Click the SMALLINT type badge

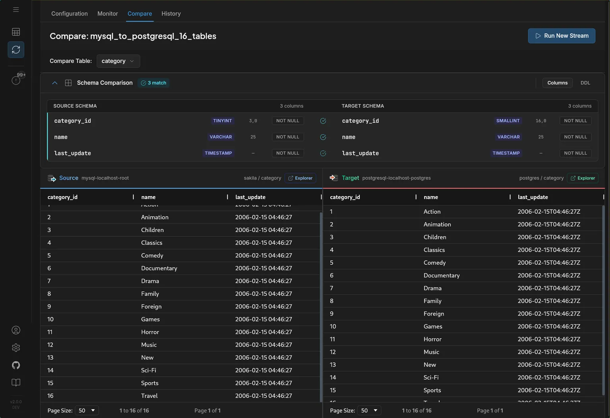(508, 121)
